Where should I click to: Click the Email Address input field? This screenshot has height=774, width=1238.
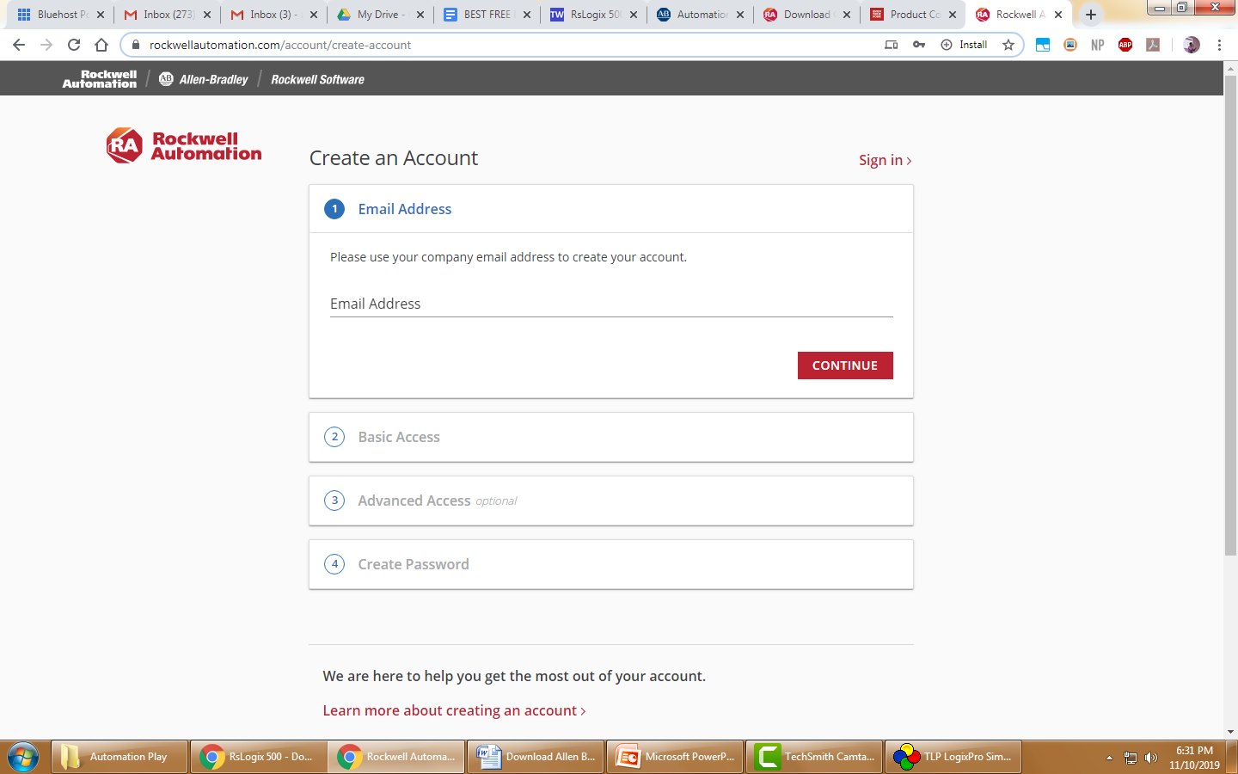pos(611,304)
